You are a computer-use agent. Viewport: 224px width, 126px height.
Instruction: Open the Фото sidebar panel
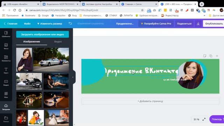pos(6,46)
